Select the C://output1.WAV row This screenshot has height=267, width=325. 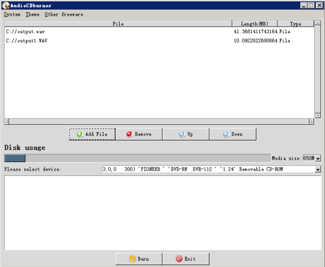pyautogui.click(x=159, y=41)
